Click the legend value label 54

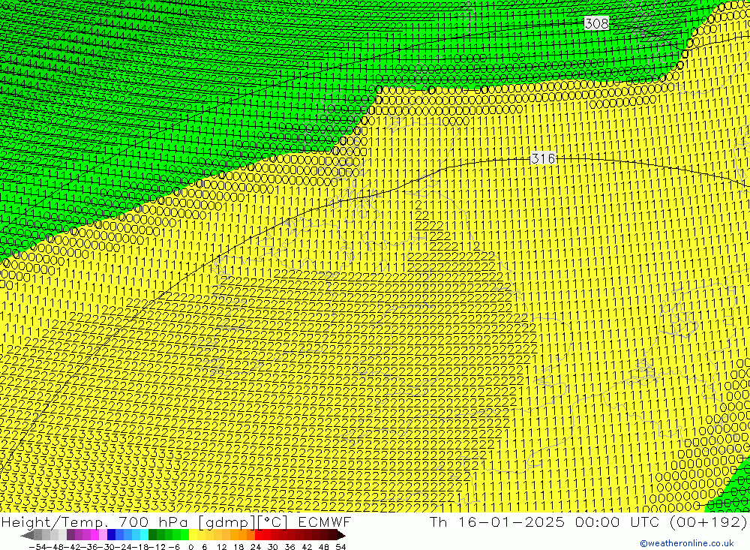click(x=340, y=547)
